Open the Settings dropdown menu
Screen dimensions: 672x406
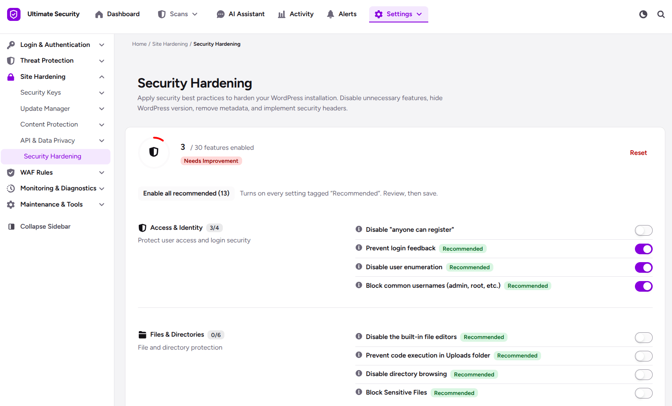[399, 14]
